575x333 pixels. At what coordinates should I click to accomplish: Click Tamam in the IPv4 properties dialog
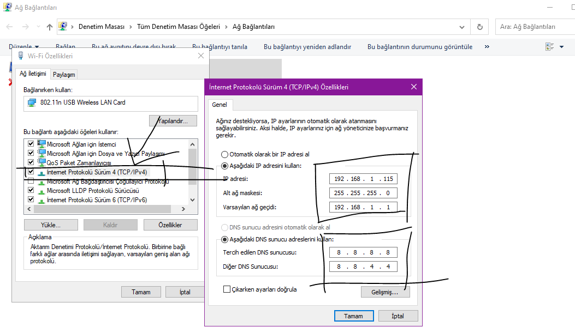tap(354, 316)
